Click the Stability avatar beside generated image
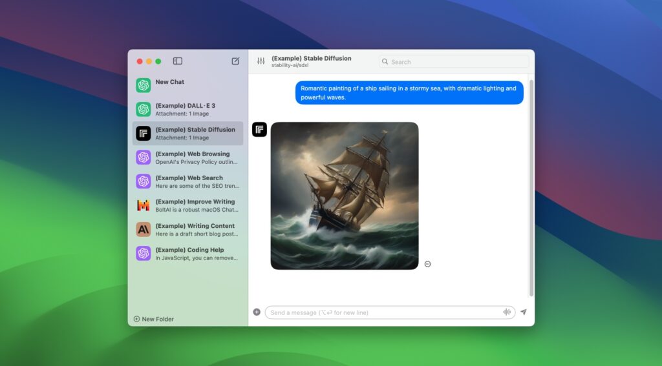Viewport: 662px width, 366px height. click(x=260, y=130)
